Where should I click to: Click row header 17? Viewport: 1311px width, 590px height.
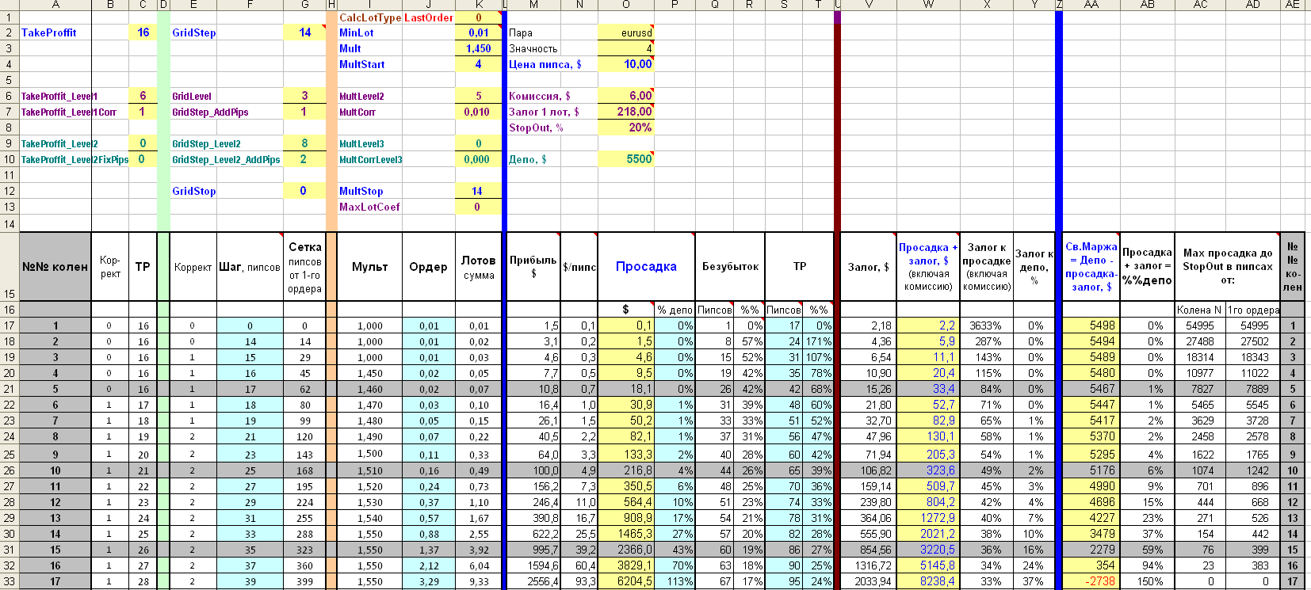[x=9, y=325]
